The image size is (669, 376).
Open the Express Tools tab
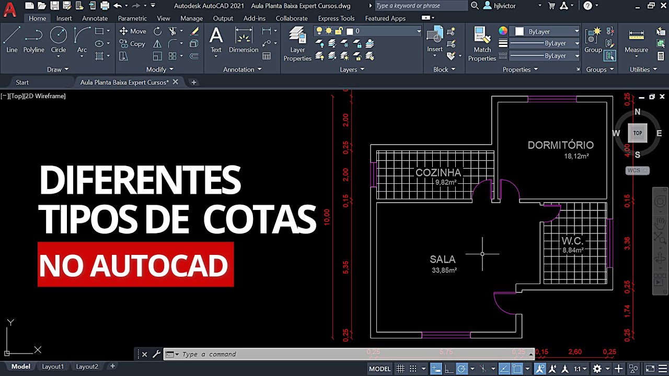pos(336,18)
